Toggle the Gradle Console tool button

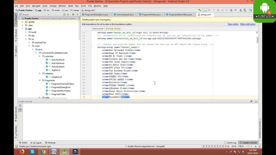point(248,143)
